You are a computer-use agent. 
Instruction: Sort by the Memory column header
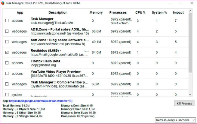(96, 12)
